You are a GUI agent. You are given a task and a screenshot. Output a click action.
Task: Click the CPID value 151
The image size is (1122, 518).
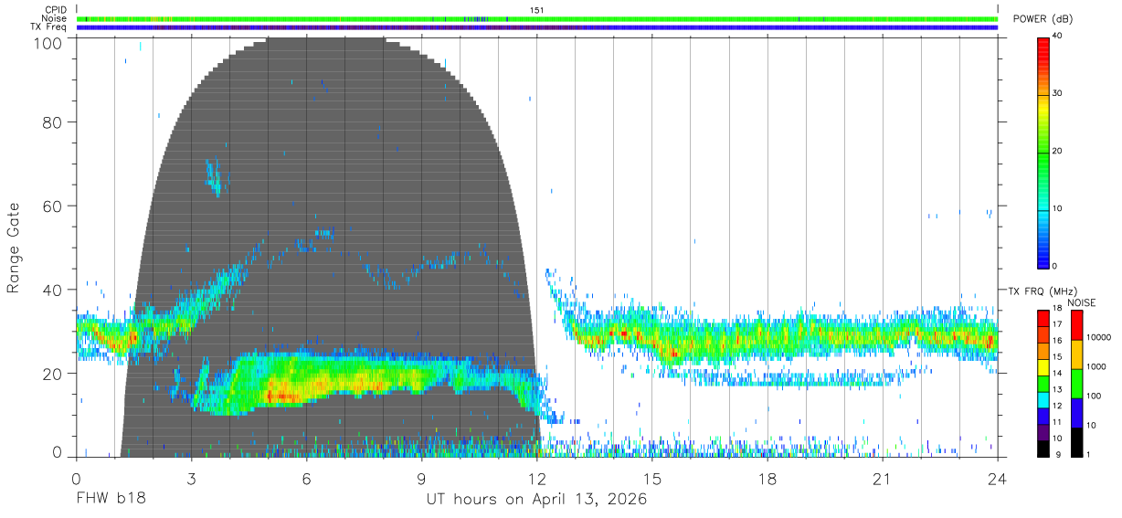(x=536, y=10)
